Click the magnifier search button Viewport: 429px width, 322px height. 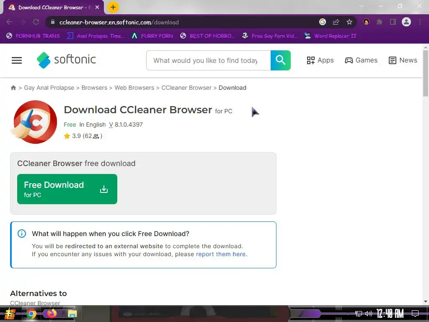(x=280, y=60)
